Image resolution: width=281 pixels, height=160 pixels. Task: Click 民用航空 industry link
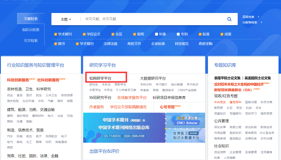[x=51, y=136]
